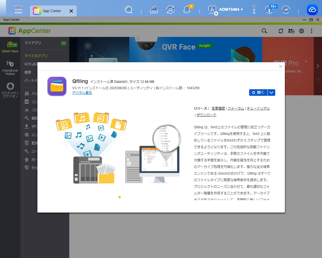
Task: Open the background tasks icon
Action: tap(154, 10)
